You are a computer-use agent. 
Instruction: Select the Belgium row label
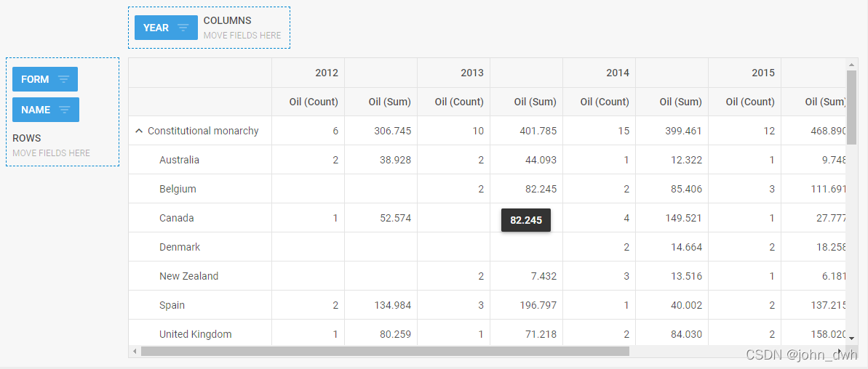coord(178,189)
